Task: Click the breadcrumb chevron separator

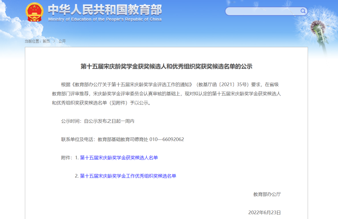Action: coord(54,41)
